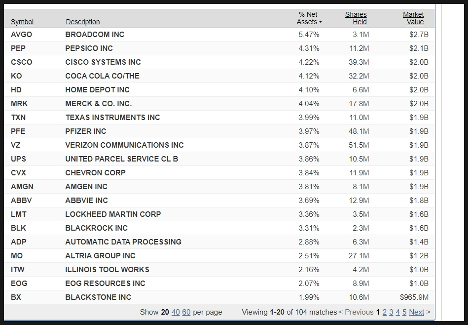The width and height of the screenshot is (468, 325).
Task: Select MERCK & CO. INC. description
Action: 99,103
